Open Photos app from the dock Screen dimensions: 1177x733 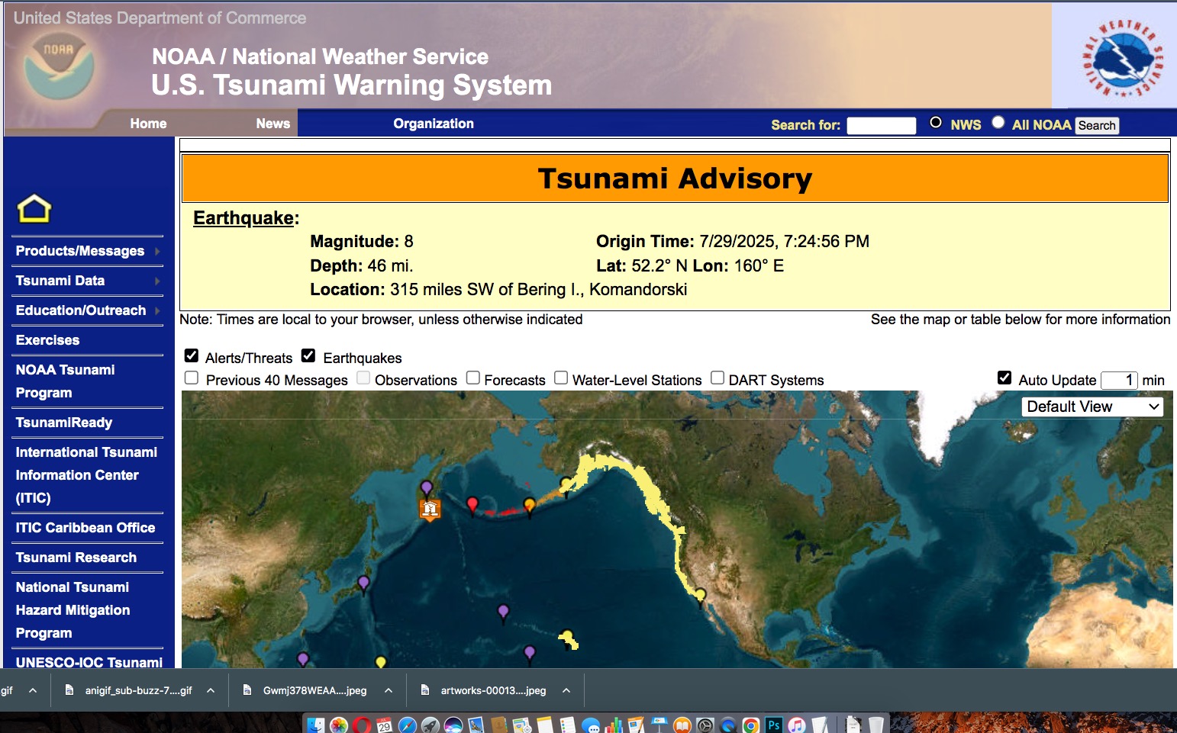pyautogui.click(x=339, y=725)
